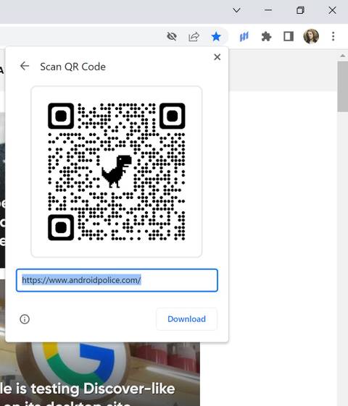348x406 pixels.
Task: Open the blue striped extension icon
Action: tap(244, 36)
